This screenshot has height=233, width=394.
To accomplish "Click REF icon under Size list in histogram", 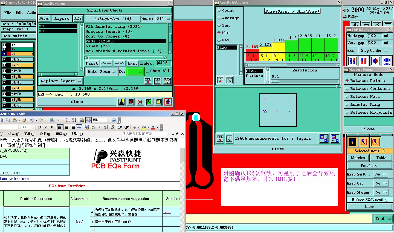I will click(x=230, y=80).
